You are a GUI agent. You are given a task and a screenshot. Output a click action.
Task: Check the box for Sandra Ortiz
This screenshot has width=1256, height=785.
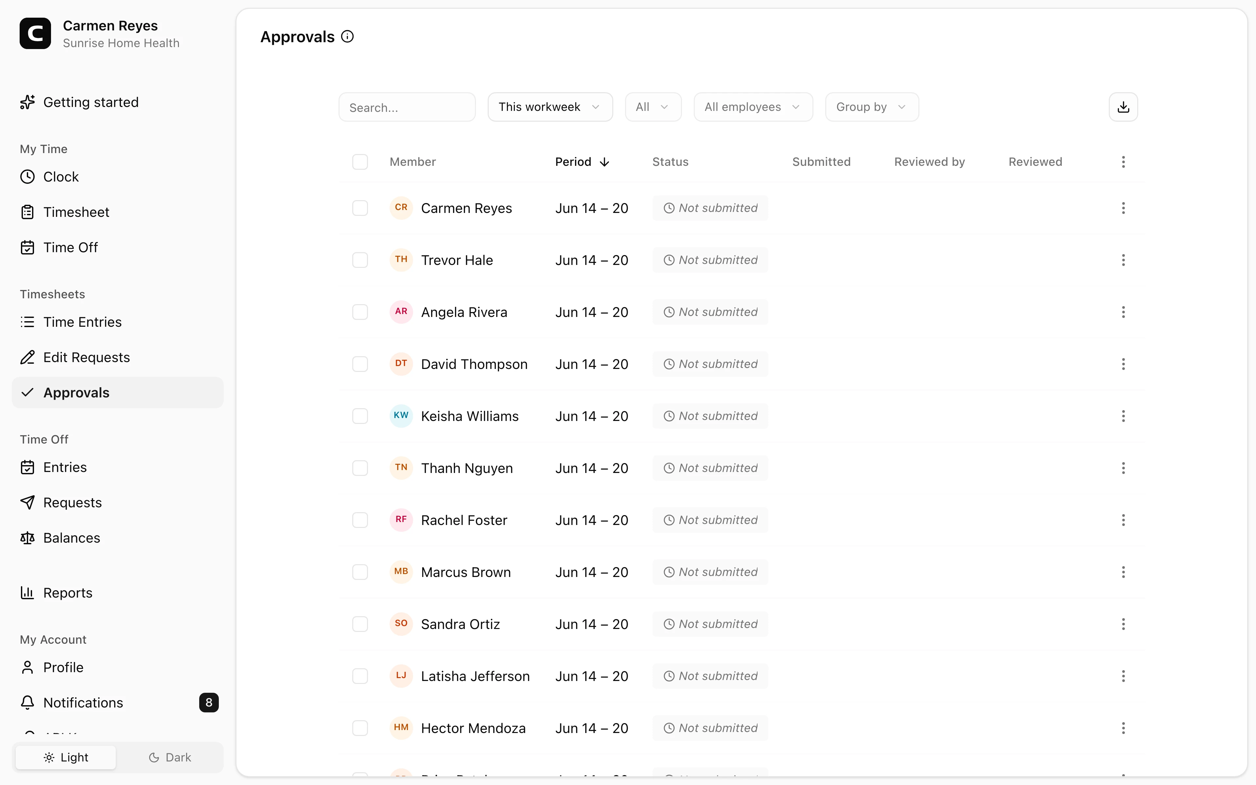360,624
